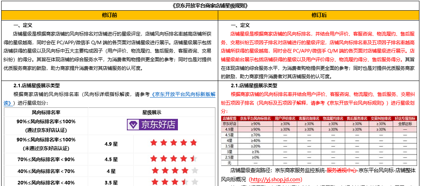Click the 4.9星 row label in red table
Screen dimensions: 421x186
pyautogui.click(x=229, y=130)
